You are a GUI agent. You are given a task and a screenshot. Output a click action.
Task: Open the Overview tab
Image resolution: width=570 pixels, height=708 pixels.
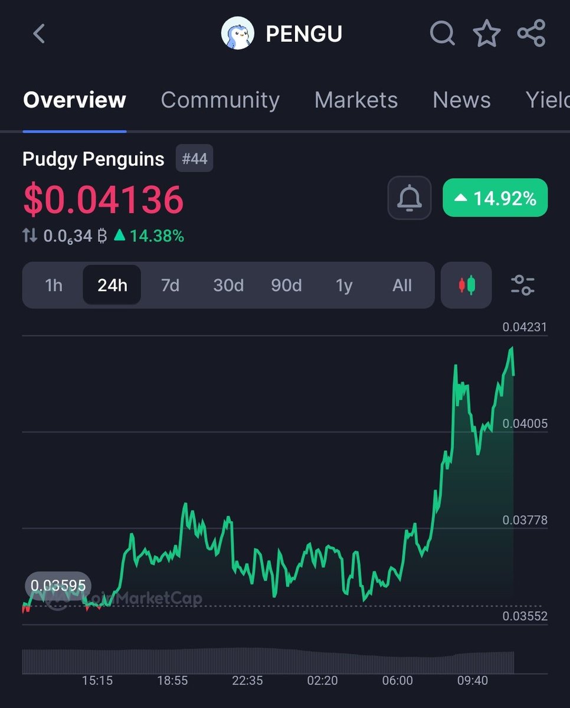click(74, 100)
